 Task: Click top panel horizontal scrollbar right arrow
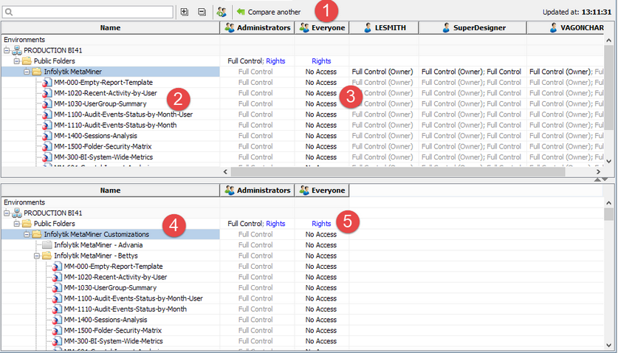[598, 172]
